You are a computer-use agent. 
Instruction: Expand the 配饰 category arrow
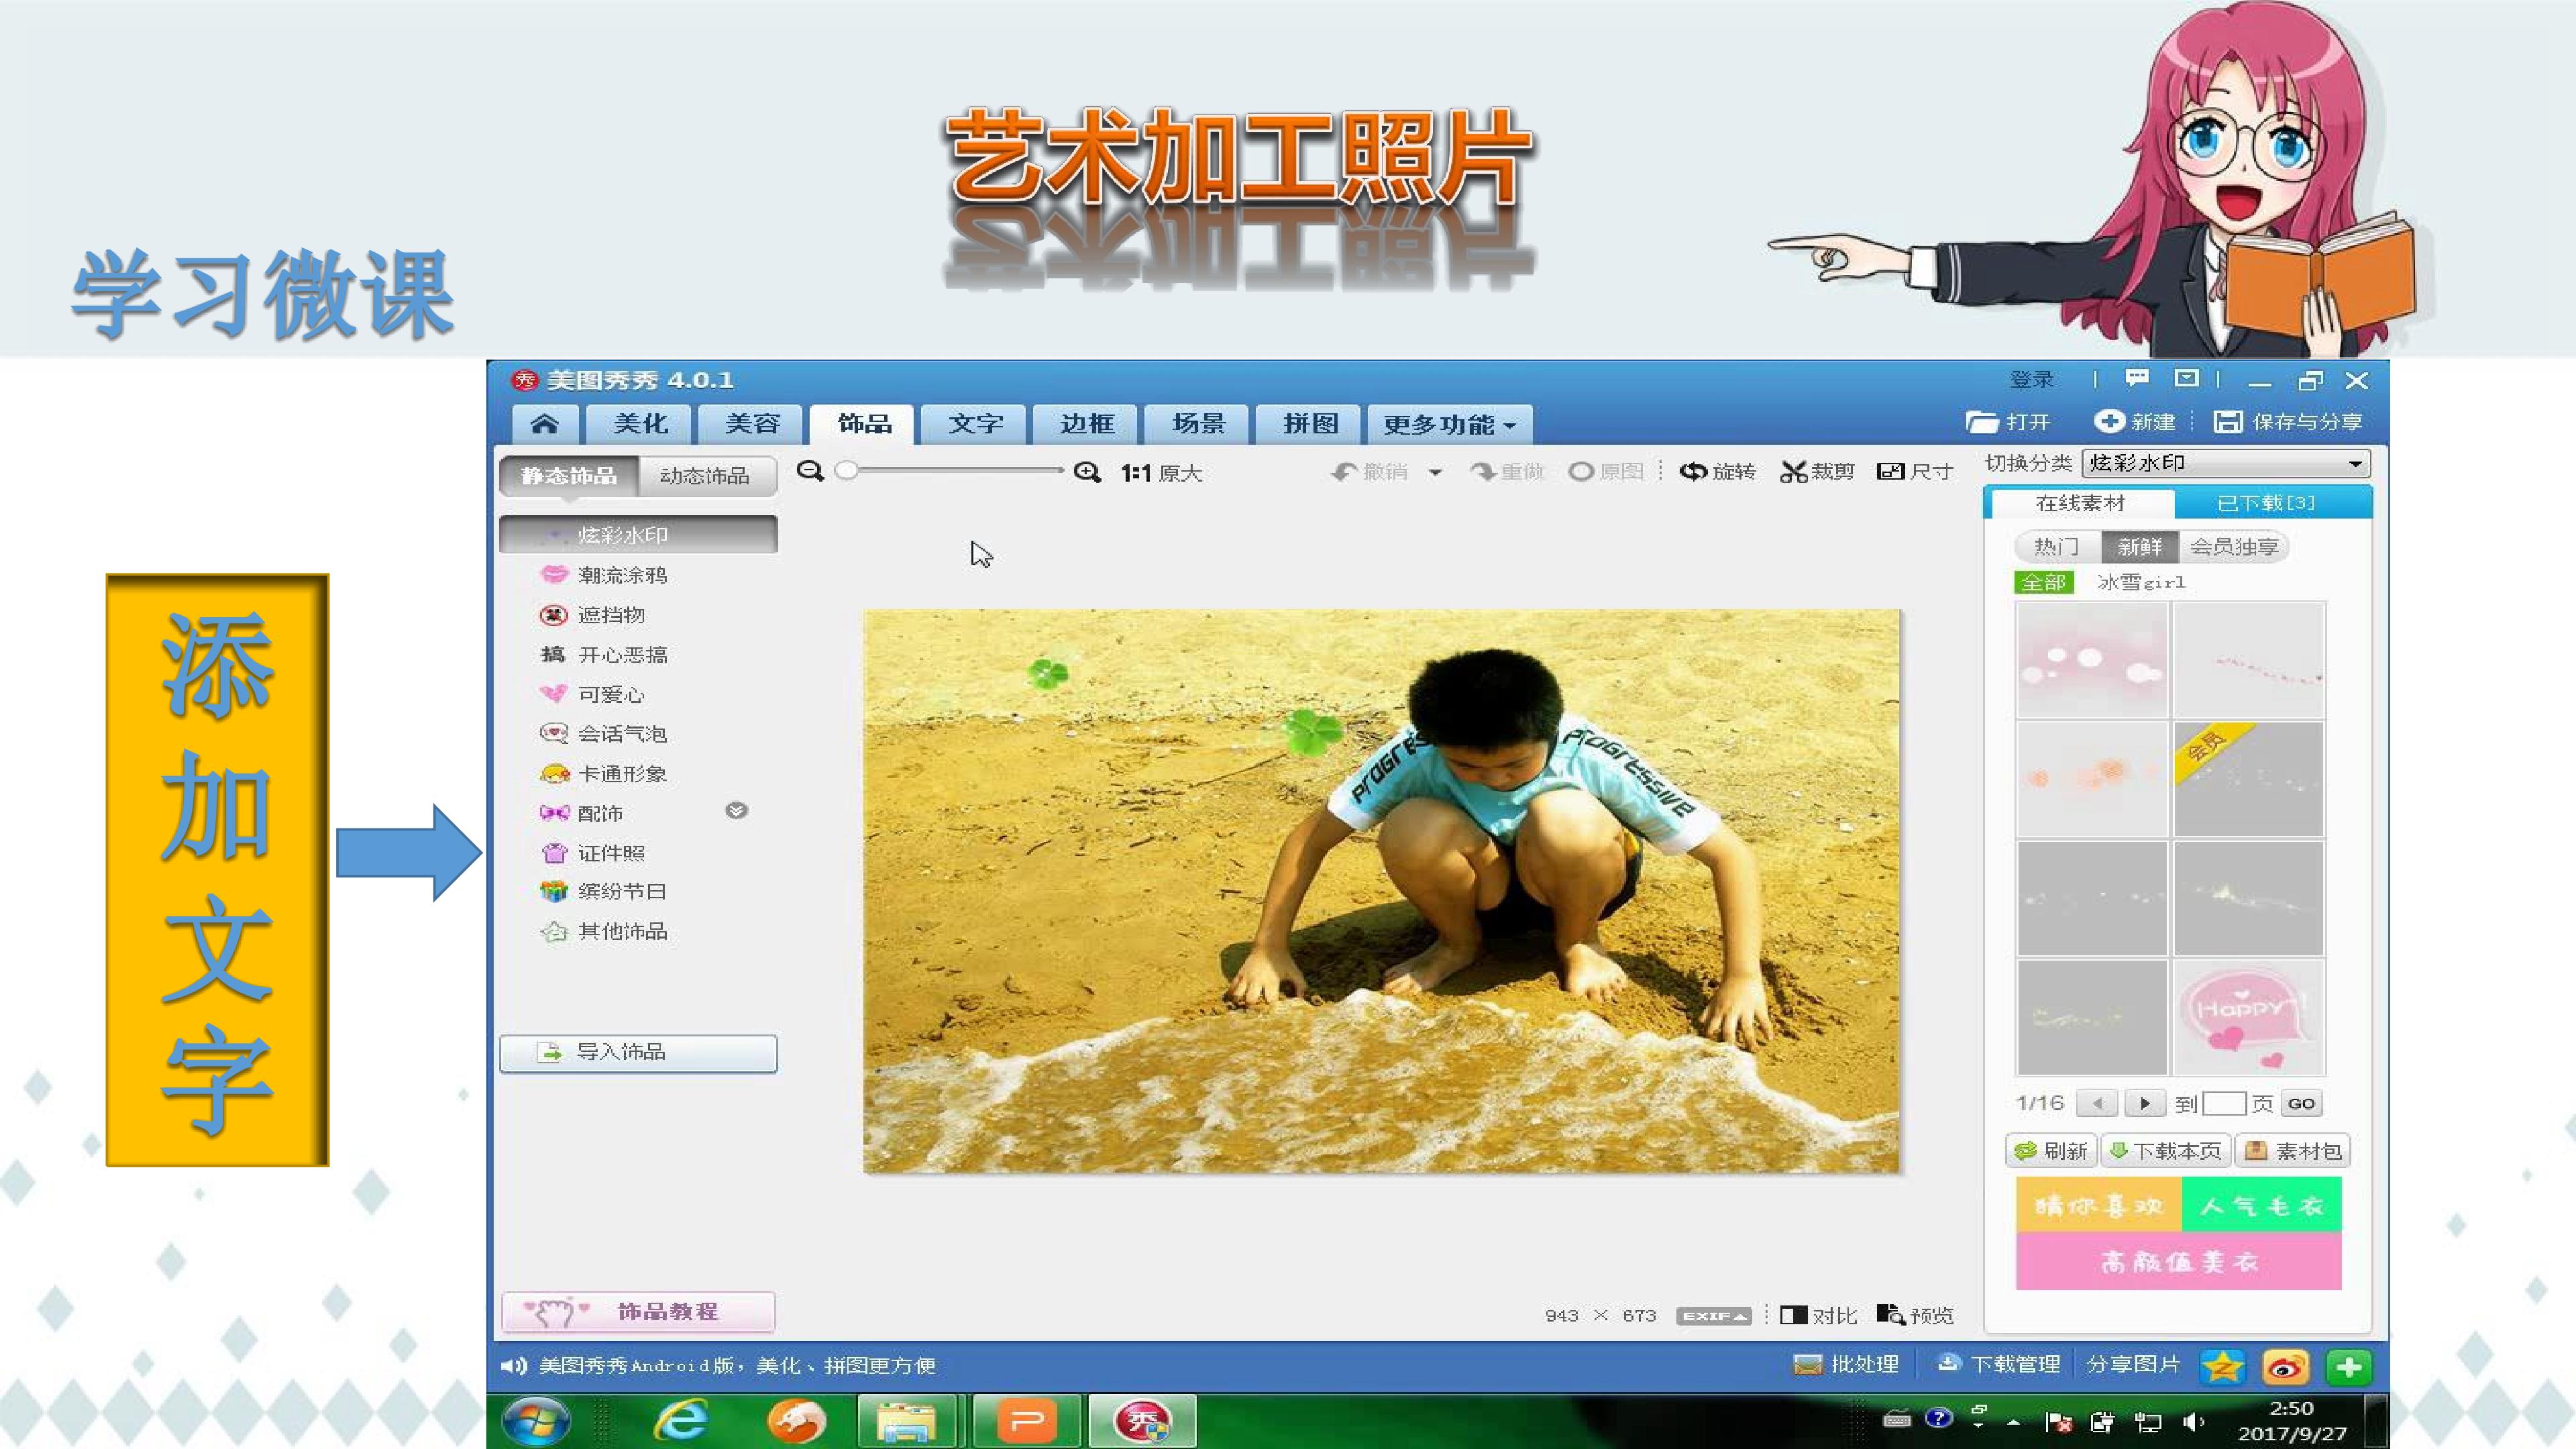[736, 811]
